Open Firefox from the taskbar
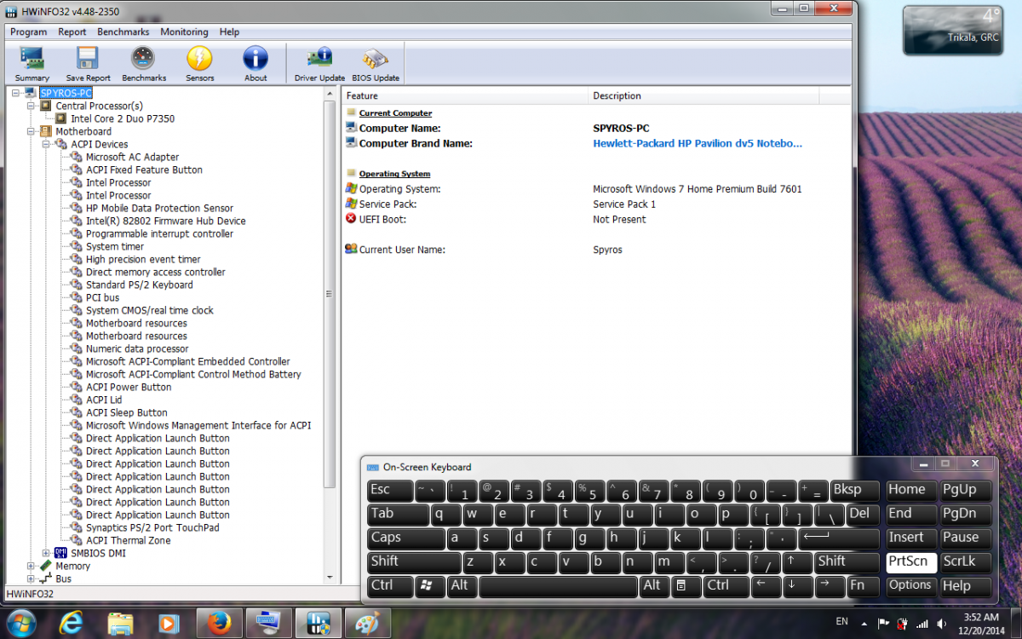Viewport: 1022px width, 639px height. [x=220, y=624]
